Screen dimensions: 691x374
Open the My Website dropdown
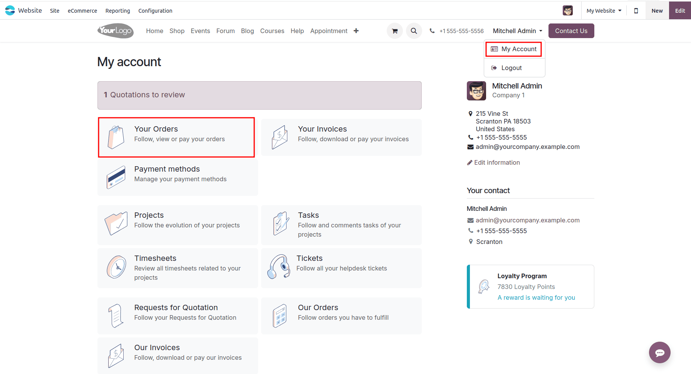click(603, 10)
